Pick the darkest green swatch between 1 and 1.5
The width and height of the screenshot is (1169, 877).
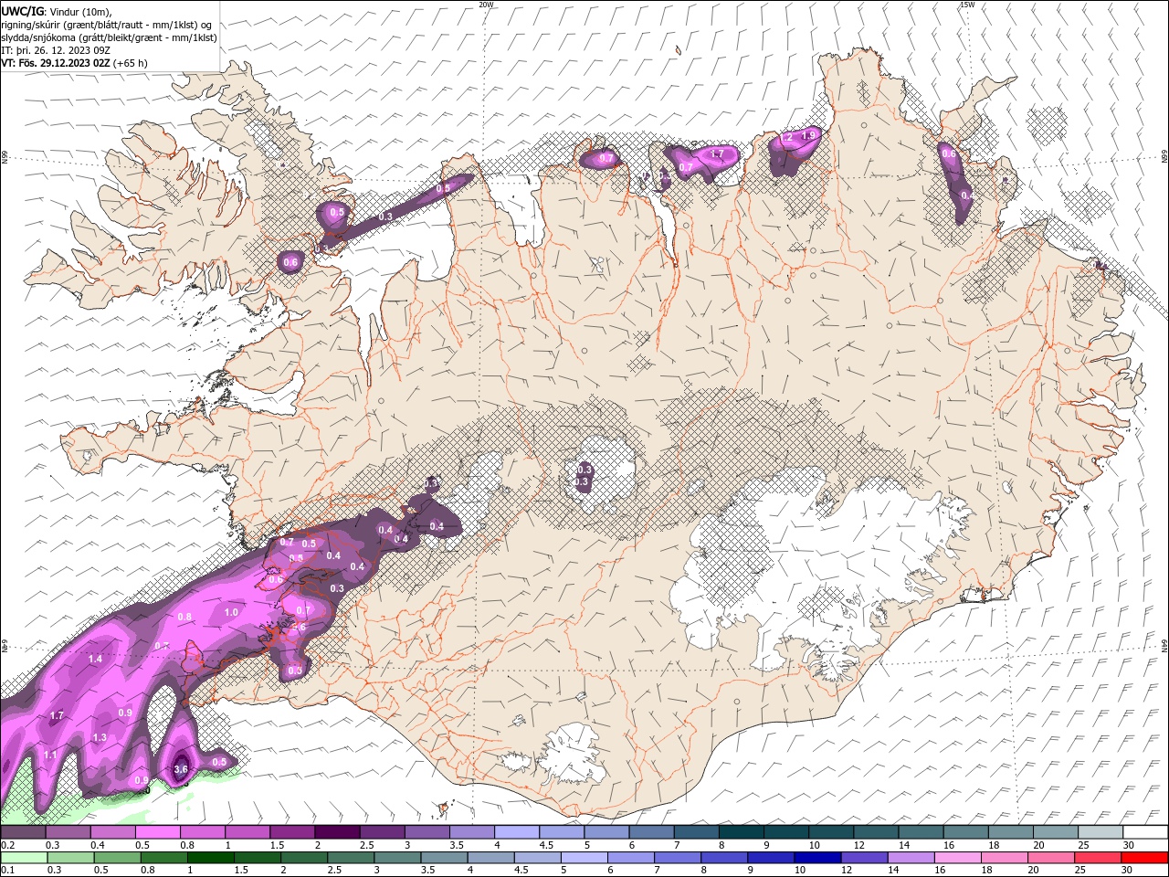(x=210, y=858)
